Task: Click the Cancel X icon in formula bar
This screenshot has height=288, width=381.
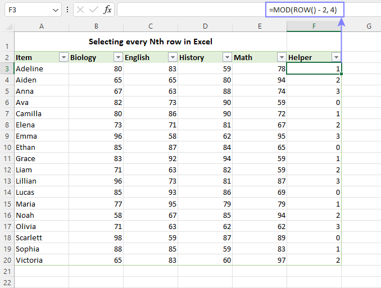Action: coord(80,10)
